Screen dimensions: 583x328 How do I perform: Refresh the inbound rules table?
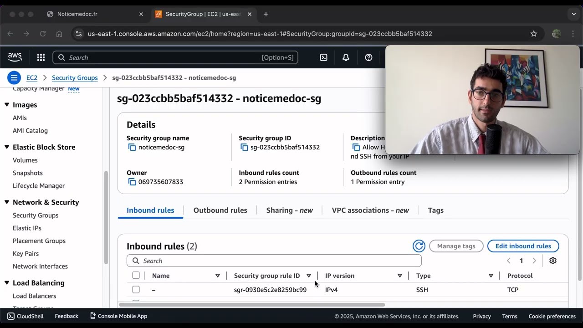pos(419,246)
